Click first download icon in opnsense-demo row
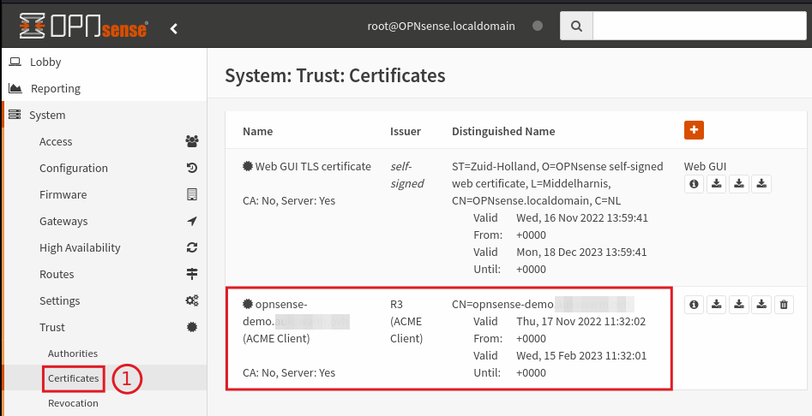Image resolution: width=812 pixels, height=416 pixels. (717, 305)
